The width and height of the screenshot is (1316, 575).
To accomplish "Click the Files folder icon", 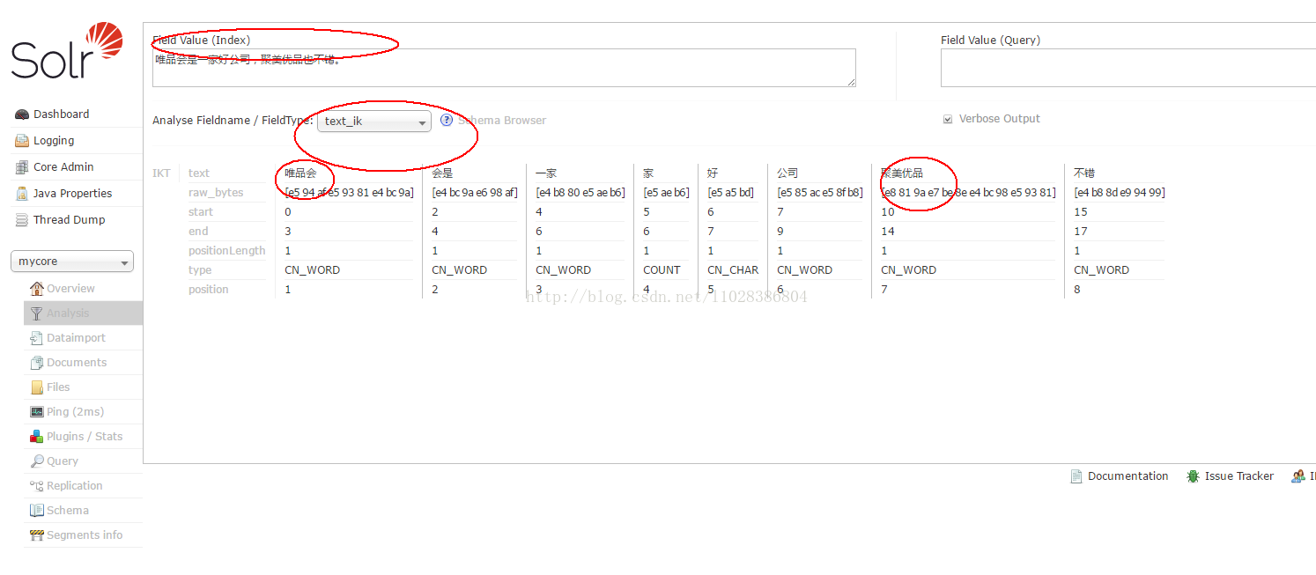I will pos(36,387).
